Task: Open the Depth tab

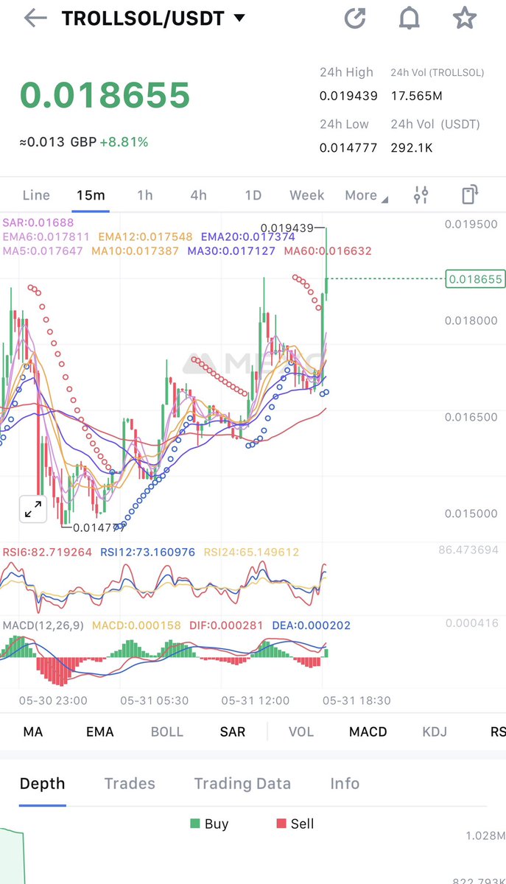Action: click(43, 784)
